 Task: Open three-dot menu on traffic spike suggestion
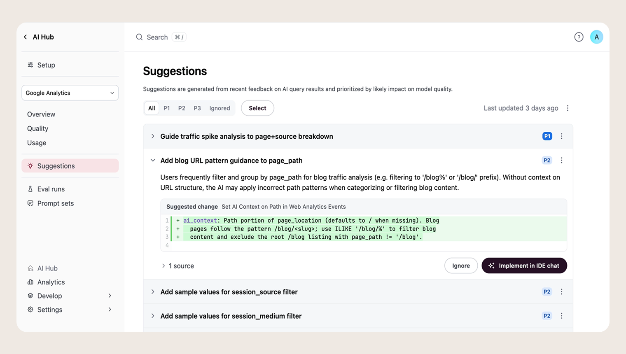[561, 136]
